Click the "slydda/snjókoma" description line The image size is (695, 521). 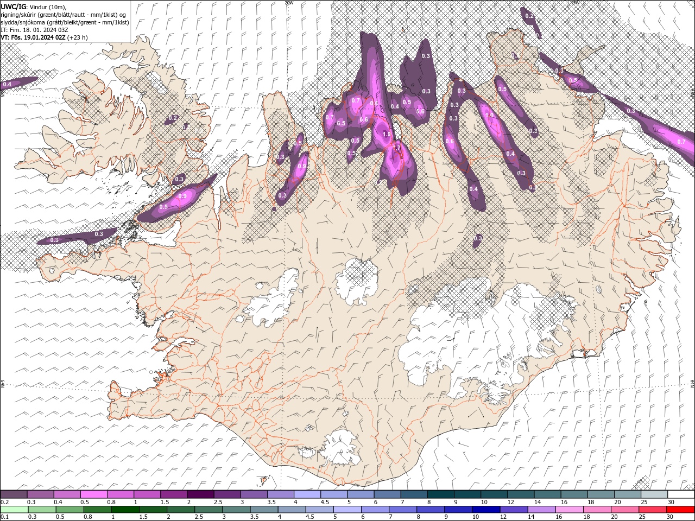[65, 22]
